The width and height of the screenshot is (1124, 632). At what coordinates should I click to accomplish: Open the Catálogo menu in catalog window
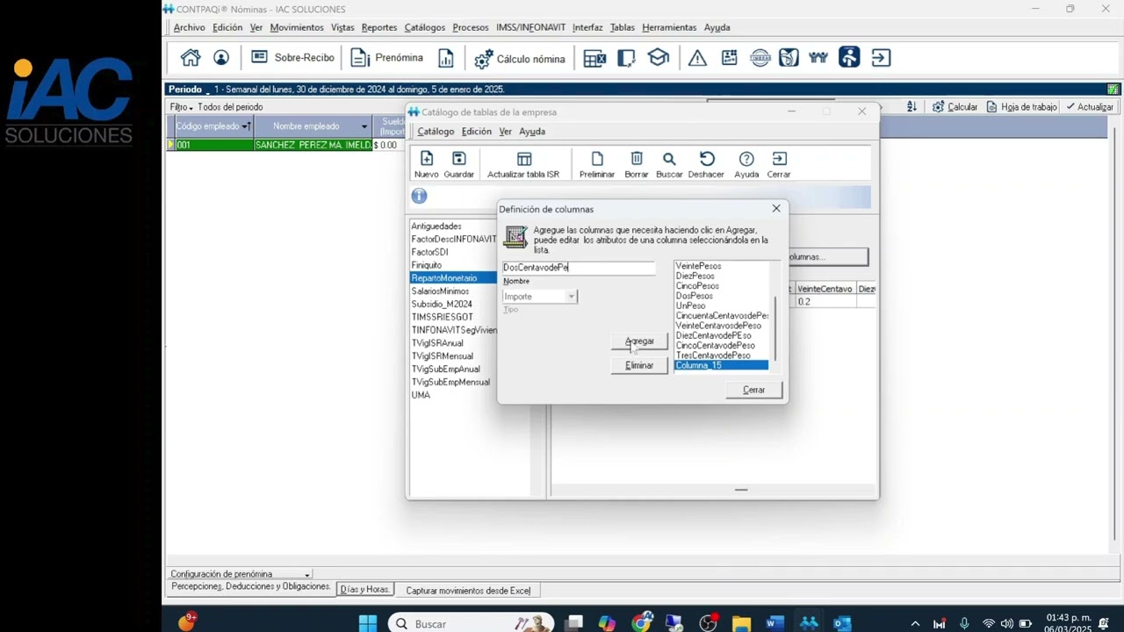click(436, 132)
